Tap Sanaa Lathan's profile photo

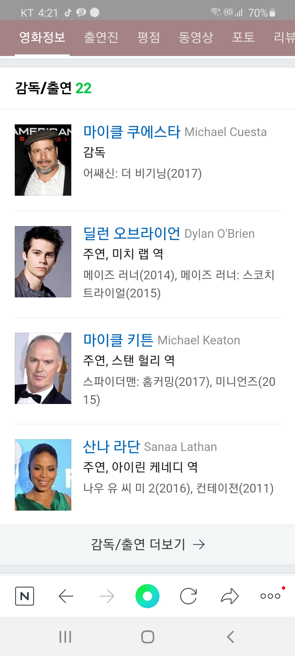[x=43, y=475]
